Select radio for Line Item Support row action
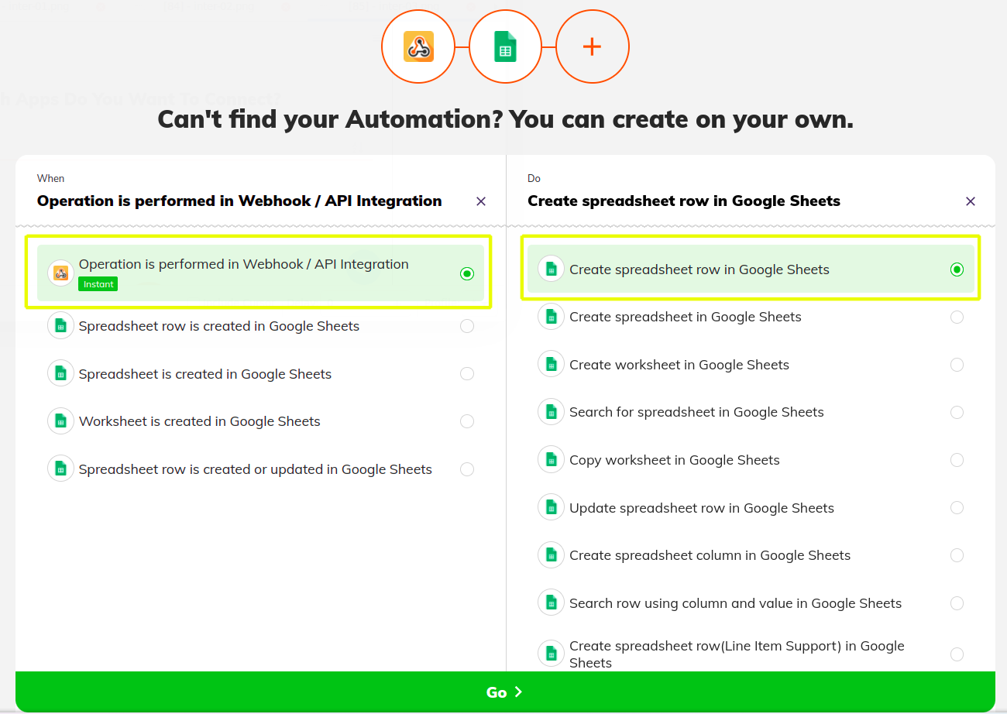This screenshot has width=1007, height=714. (x=957, y=654)
